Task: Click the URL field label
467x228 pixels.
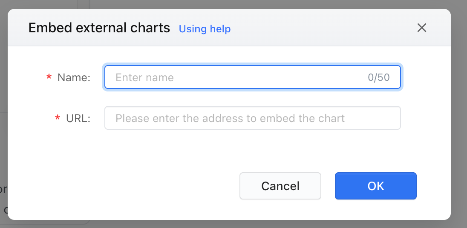Action: [x=78, y=118]
